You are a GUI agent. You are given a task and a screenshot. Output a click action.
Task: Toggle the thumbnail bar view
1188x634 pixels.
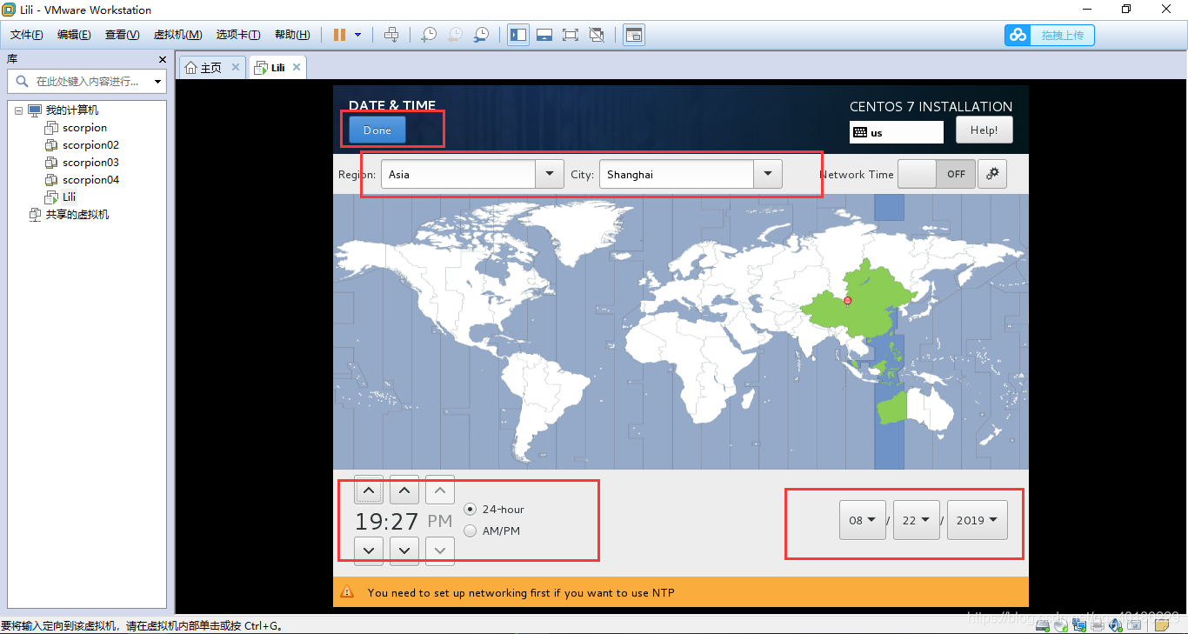coord(544,35)
